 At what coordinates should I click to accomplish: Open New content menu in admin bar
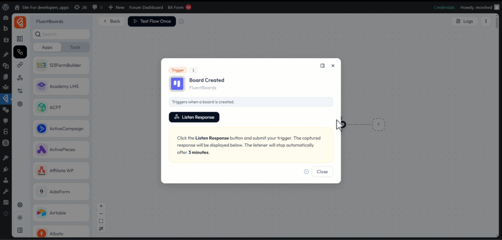[116, 7]
